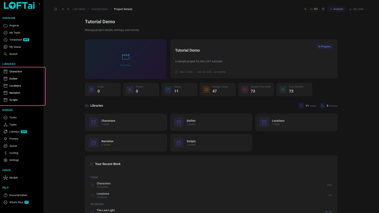Open Costing in the sidebar

[x=22, y=153]
